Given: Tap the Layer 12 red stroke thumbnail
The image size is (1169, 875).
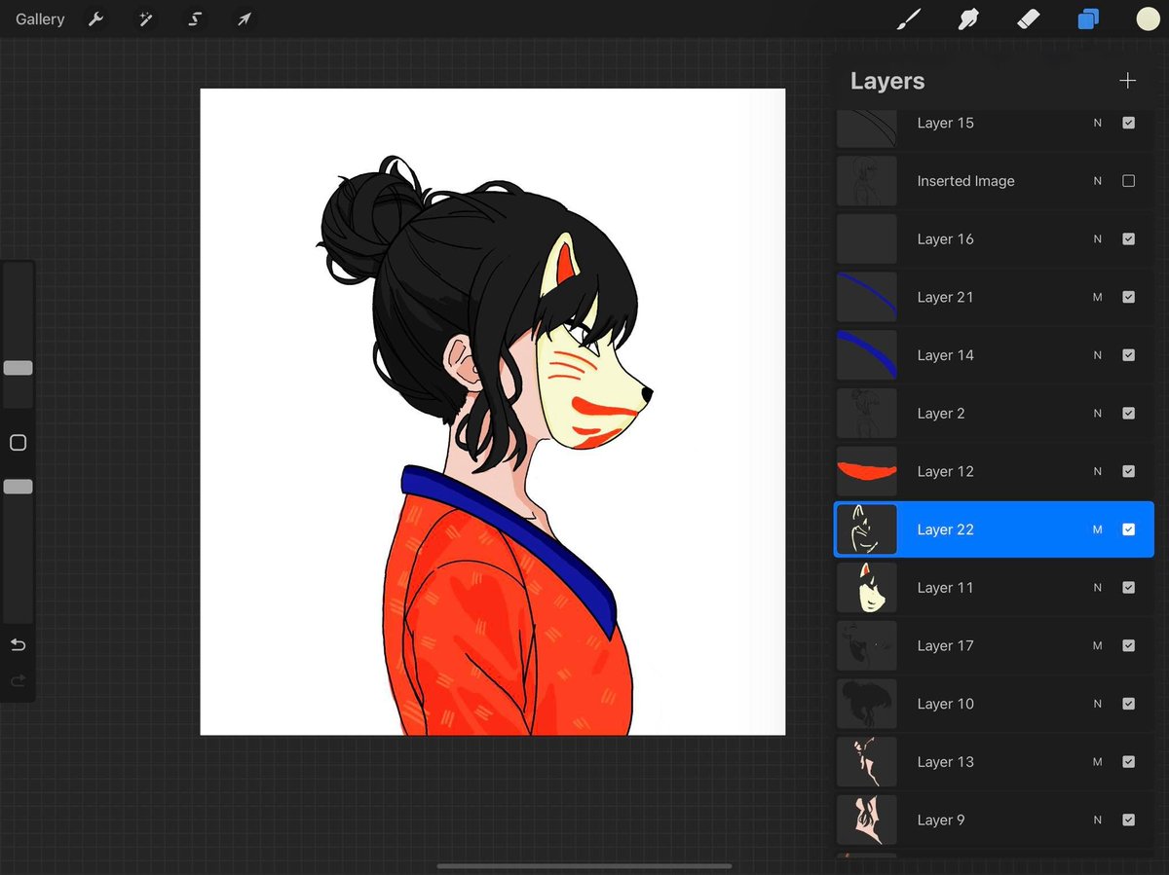Looking at the screenshot, I should pos(866,471).
